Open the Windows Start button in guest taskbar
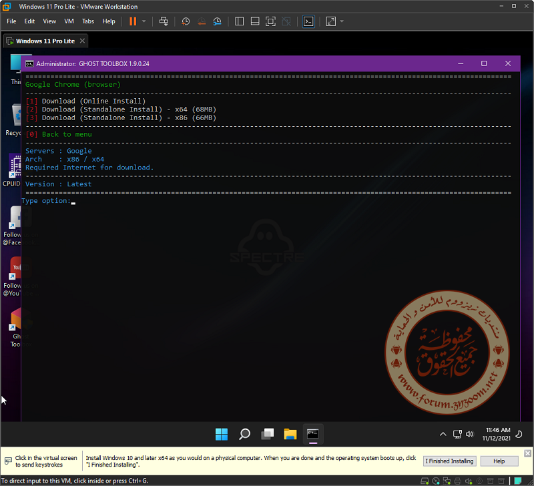534x486 pixels. (222, 434)
